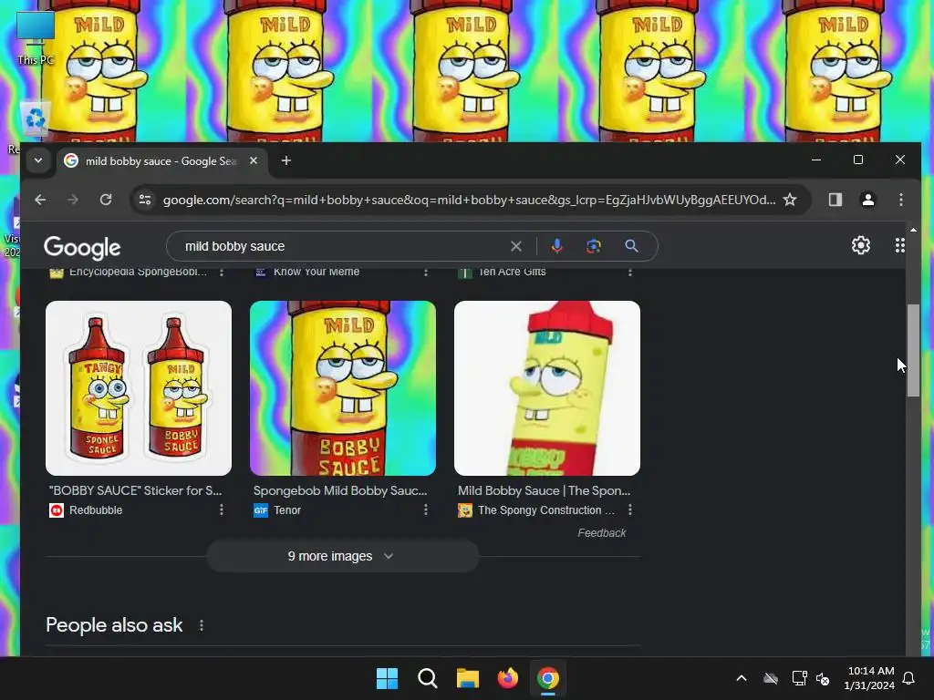Start a search by voice

pos(557,246)
